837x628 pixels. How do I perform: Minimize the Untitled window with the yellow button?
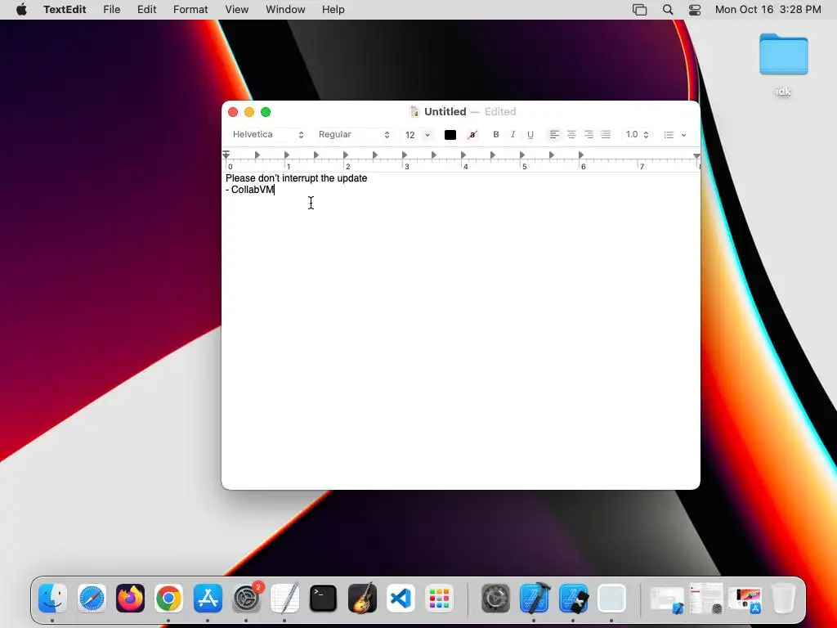pos(249,111)
